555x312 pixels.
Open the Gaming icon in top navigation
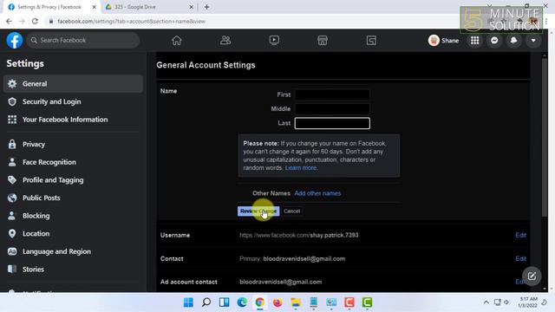[x=371, y=41]
